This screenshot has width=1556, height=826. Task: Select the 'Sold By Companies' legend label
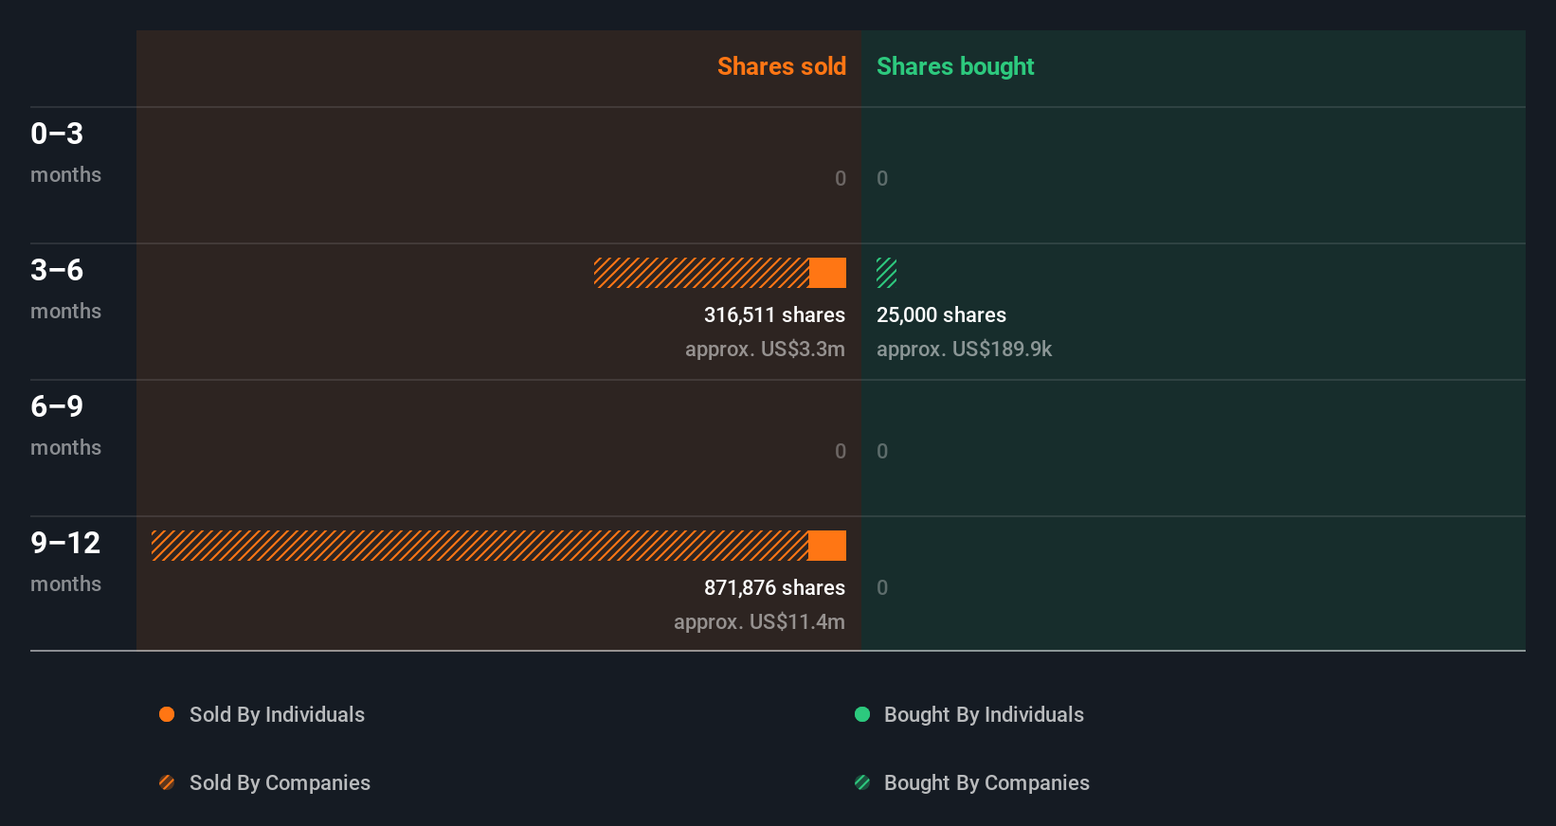pos(280,783)
